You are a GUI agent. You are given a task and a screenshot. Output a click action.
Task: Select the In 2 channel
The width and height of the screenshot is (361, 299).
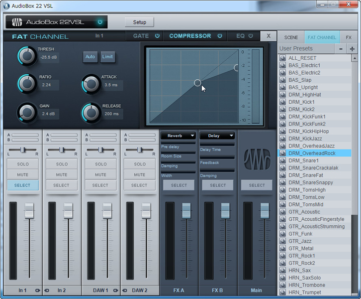(62, 185)
